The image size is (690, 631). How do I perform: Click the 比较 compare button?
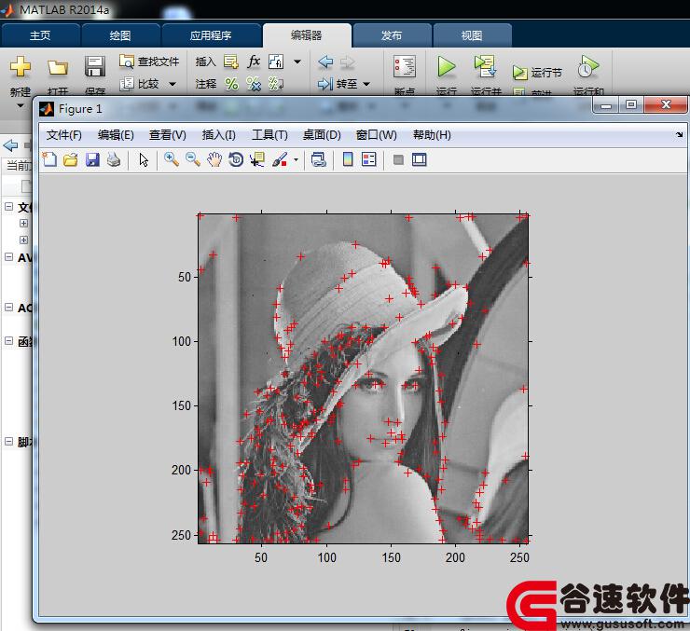tap(140, 84)
